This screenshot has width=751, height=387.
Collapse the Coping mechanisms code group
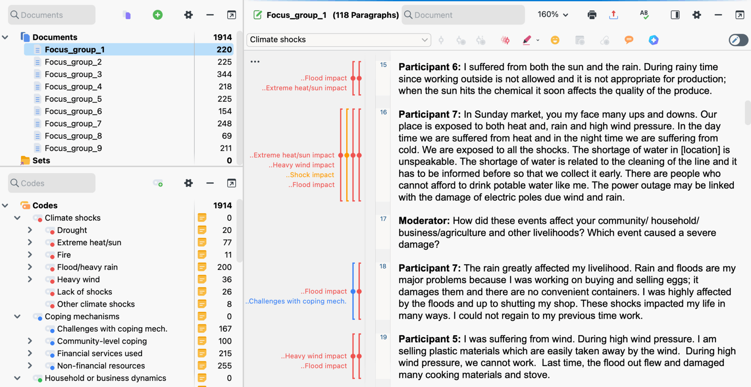point(17,316)
